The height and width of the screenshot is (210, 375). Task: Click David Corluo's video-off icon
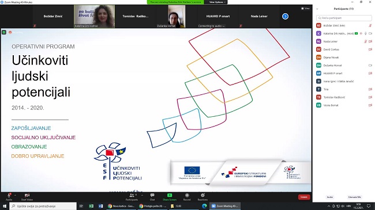click(370, 49)
